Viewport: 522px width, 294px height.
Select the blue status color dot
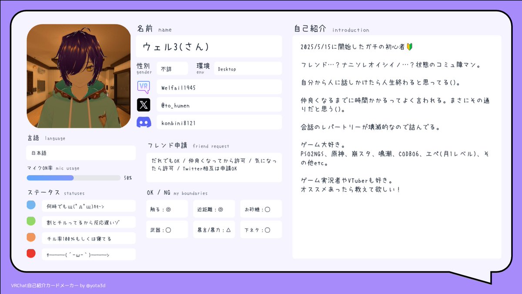pyautogui.click(x=31, y=205)
